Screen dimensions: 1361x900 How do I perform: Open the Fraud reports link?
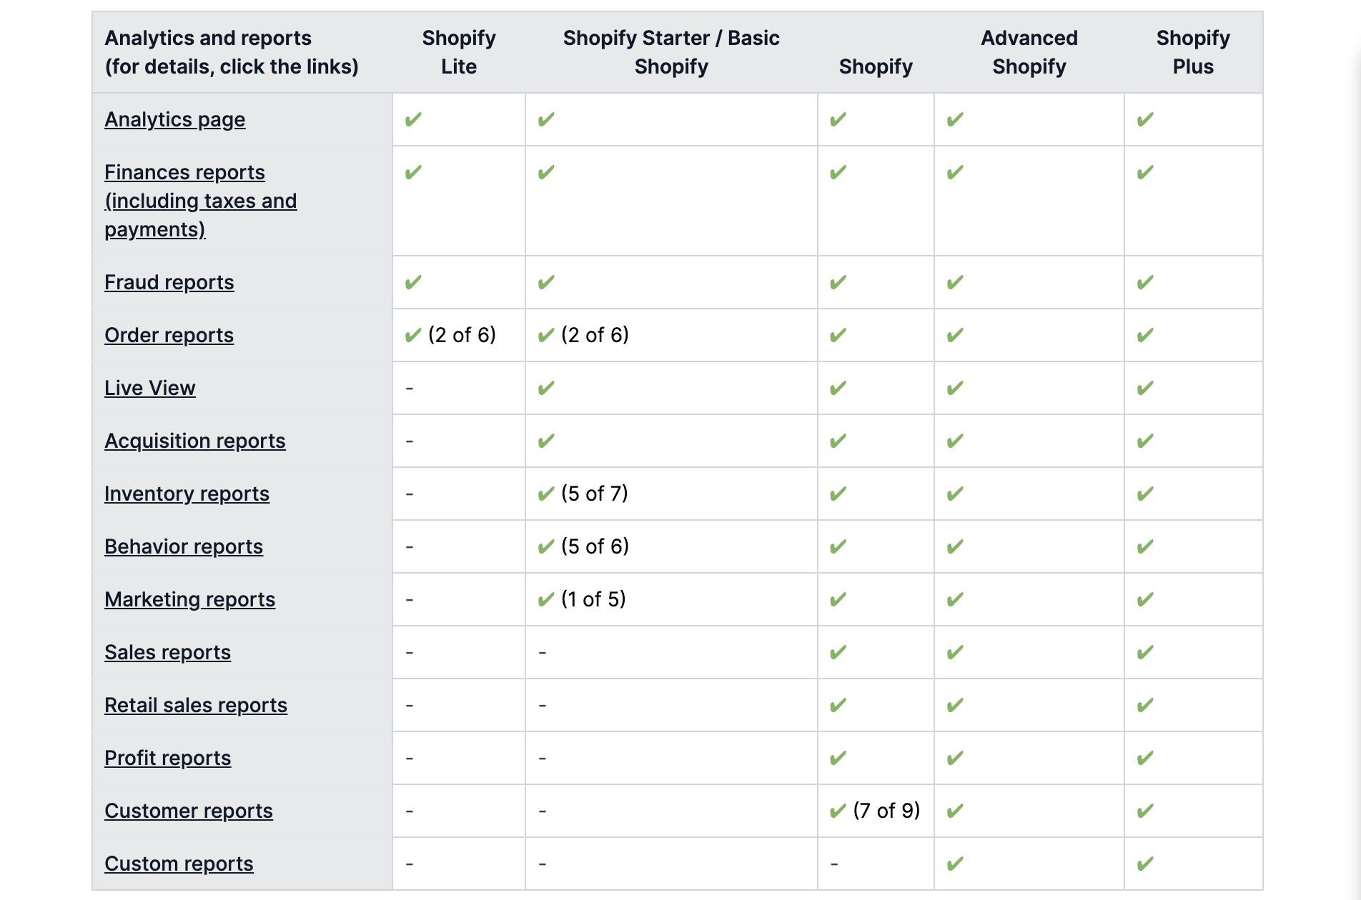tap(169, 282)
